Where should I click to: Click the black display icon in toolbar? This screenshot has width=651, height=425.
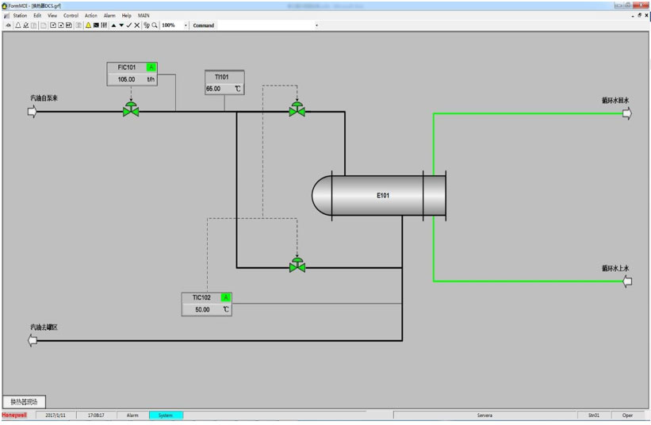[x=96, y=25]
